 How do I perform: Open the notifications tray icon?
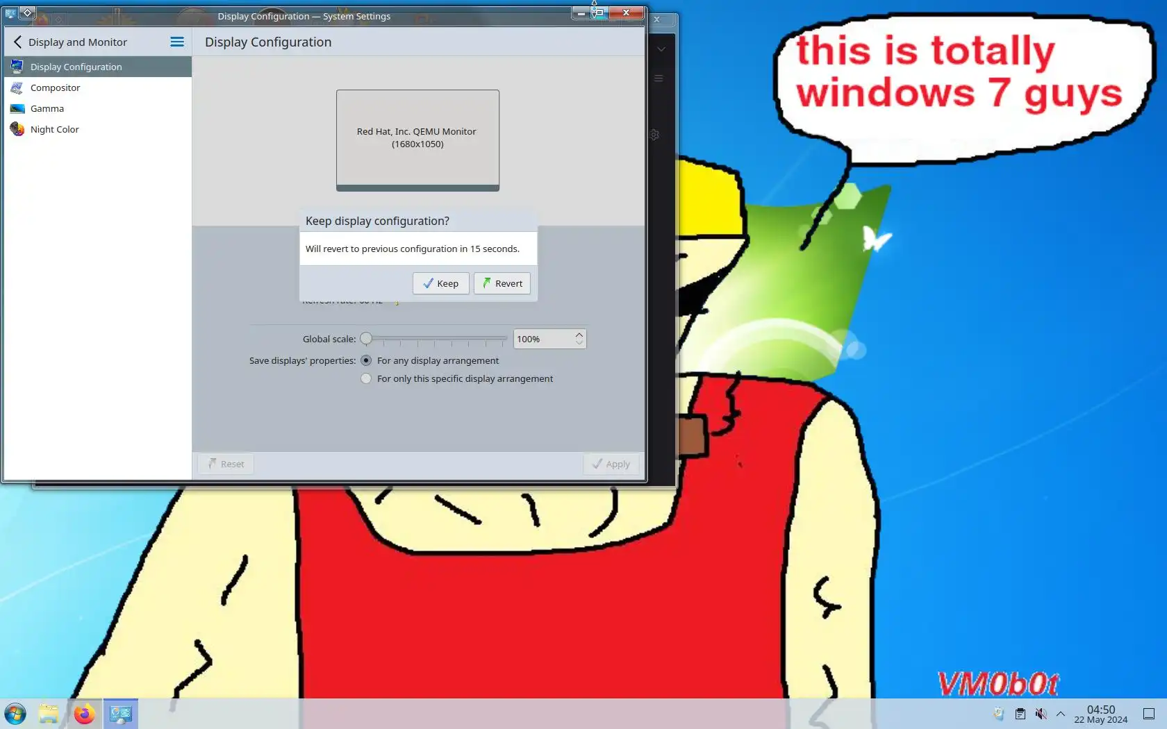(x=999, y=714)
